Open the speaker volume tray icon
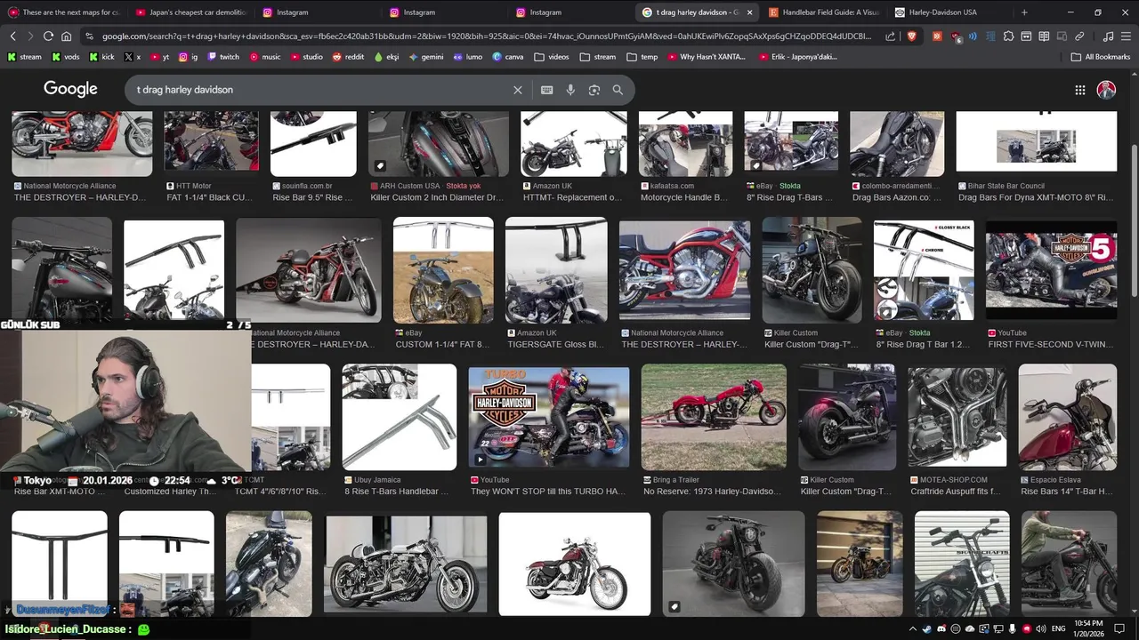 (1041, 629)
